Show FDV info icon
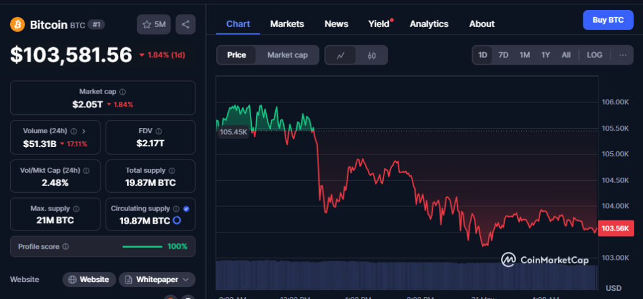643x299 pixels. pyautogui.click(x=159, y=131)
